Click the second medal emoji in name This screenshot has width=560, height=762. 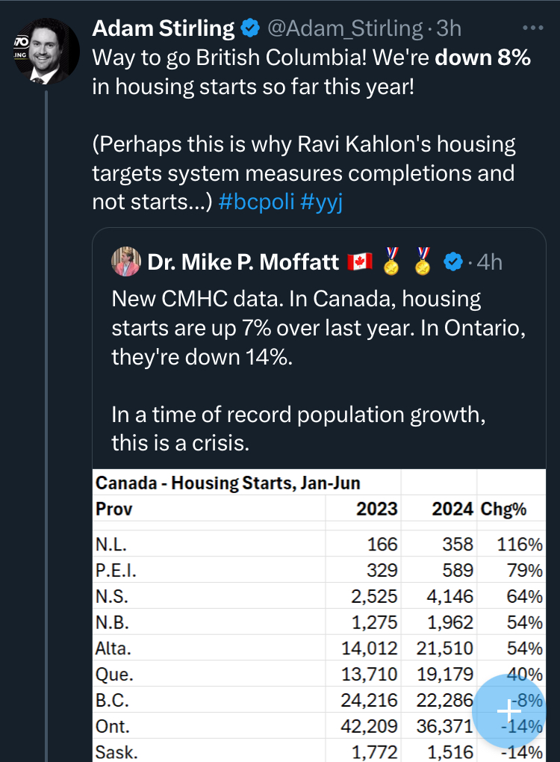pos(424,261)
